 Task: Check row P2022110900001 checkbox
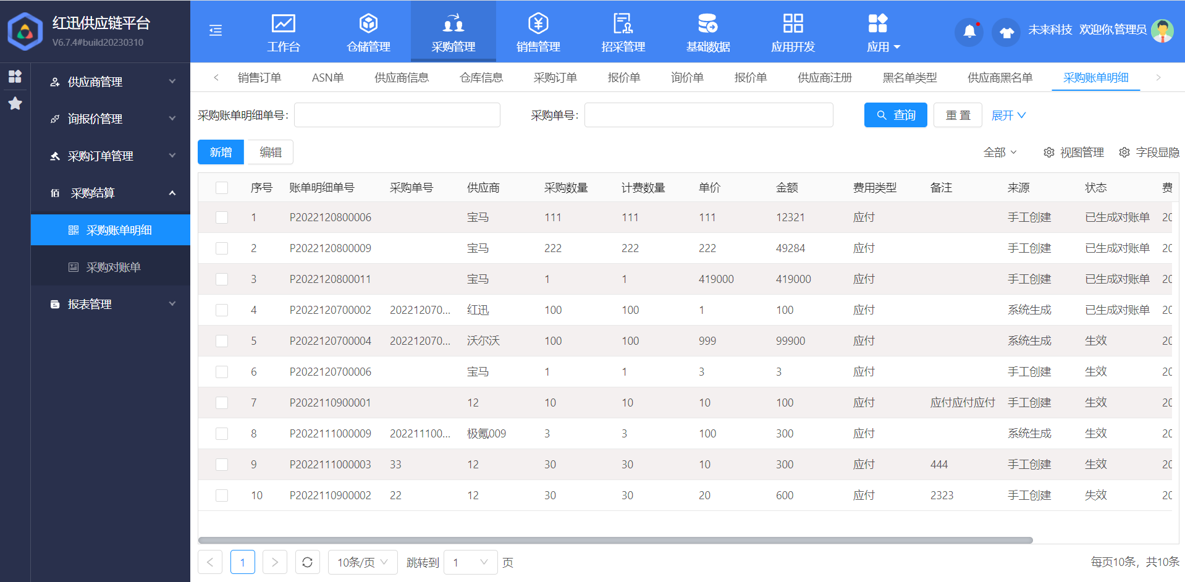point(222,403)
